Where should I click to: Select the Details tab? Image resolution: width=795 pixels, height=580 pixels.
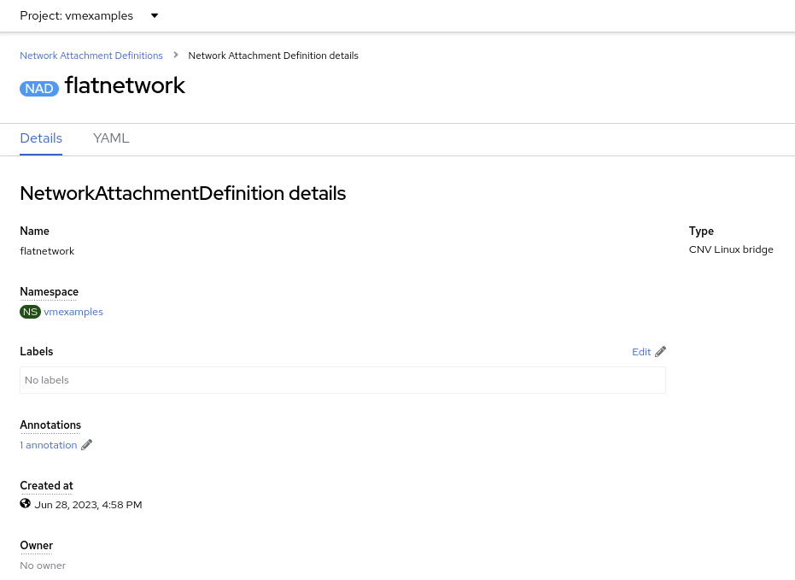(x=41, y=138)
